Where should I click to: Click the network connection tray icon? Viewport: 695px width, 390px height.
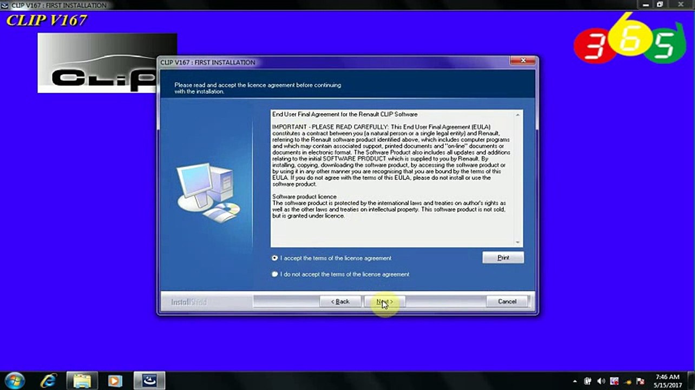coord(627,381)
